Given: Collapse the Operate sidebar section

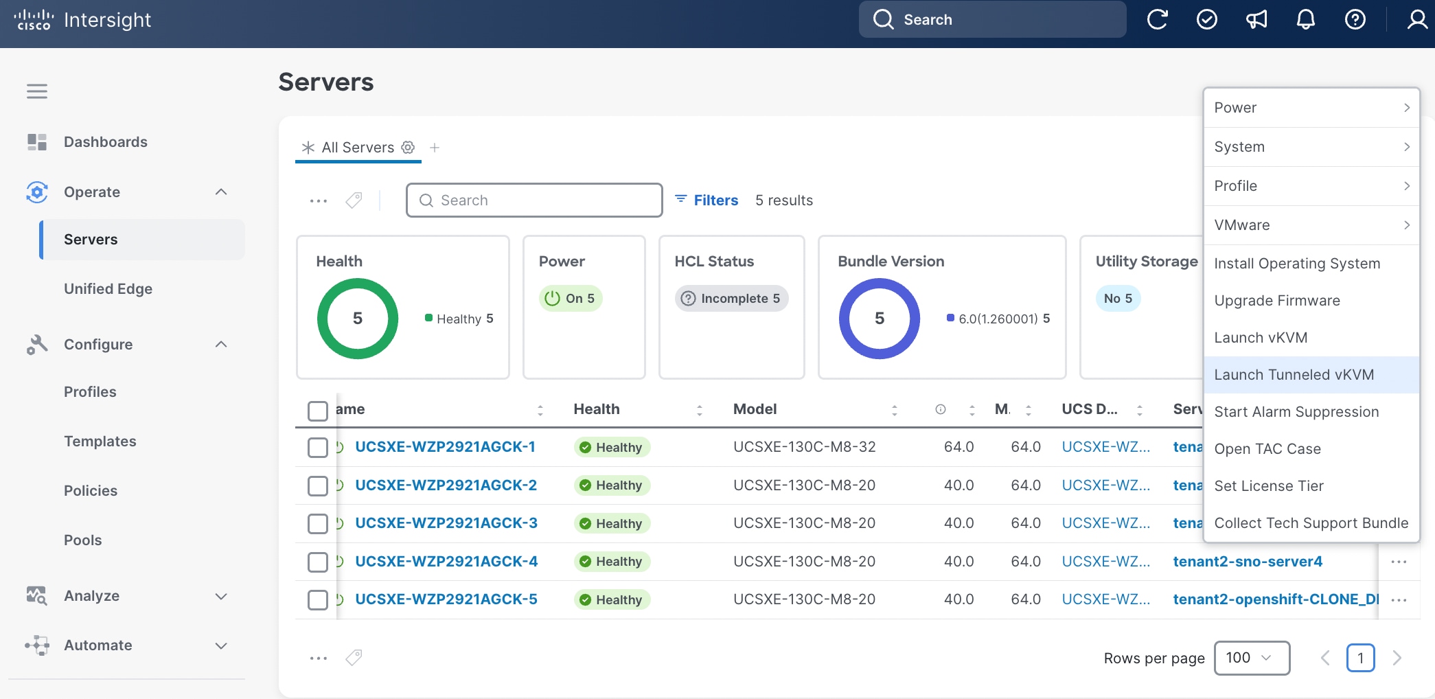Looking at the screenshot, I should click(221, 192).
